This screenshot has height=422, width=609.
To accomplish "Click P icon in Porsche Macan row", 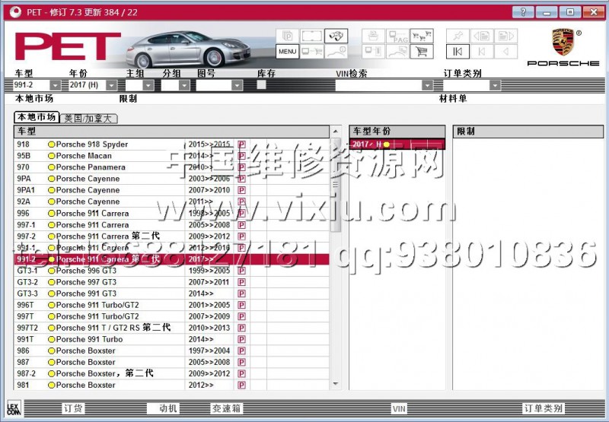I will (x=241, y=156).
